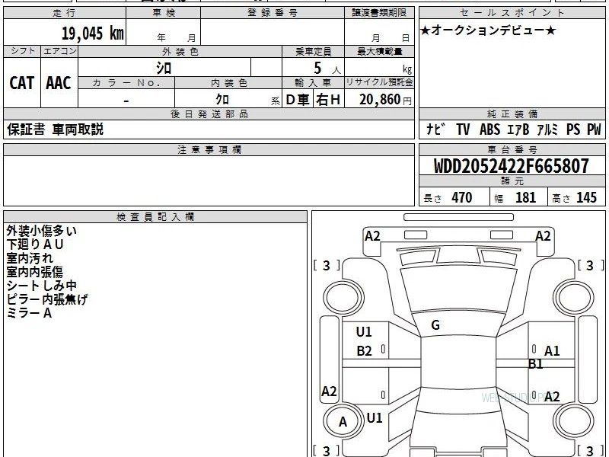Select the アルミ equipment item
The height and width of the screenshot is (457, 609).
click(x=547, y=129)
